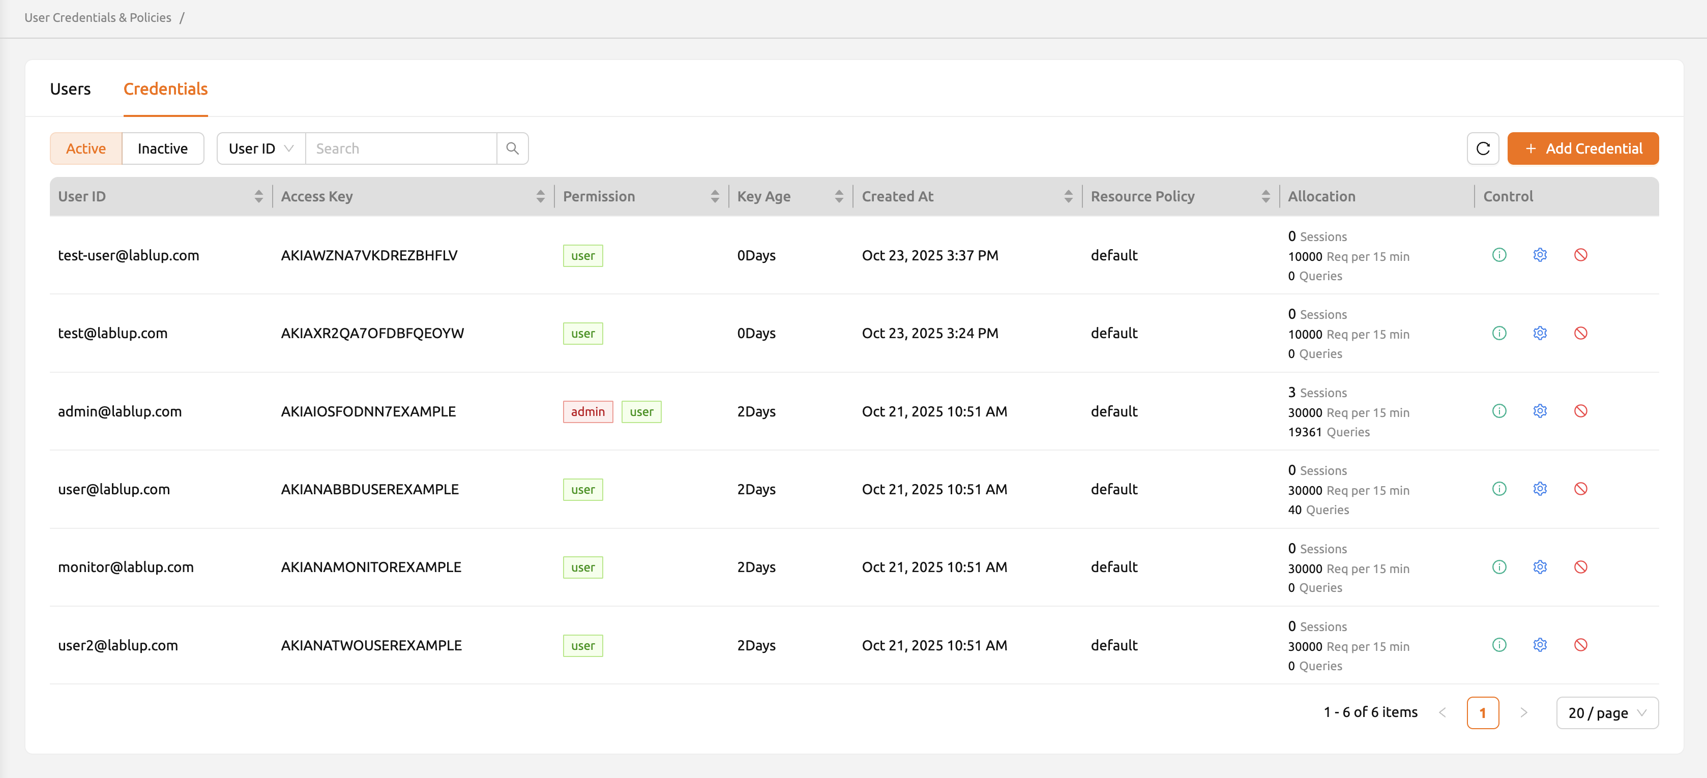Click user ID test-user@lablup.com
1707x778 pixels.
tap(129, 255)
